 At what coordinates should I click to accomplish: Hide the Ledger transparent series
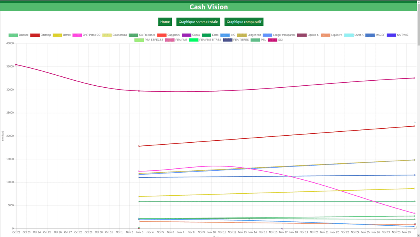[x=279, y=35]
